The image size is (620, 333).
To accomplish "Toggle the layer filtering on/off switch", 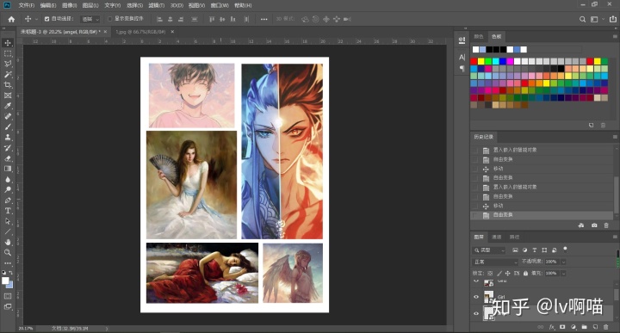I will pyautogui.click(x=565, y=250).
